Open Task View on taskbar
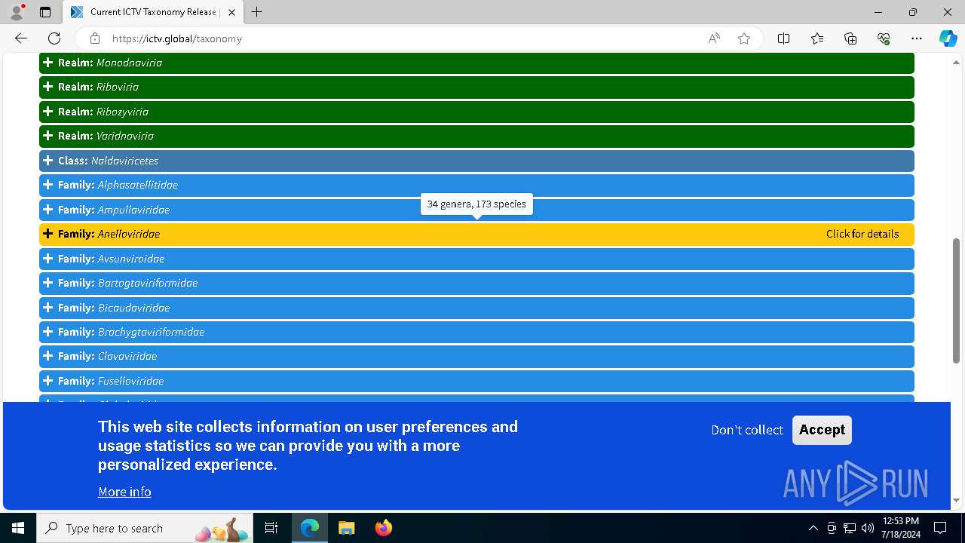The height and width of the screenshot is (543, 965). point(271,528)
